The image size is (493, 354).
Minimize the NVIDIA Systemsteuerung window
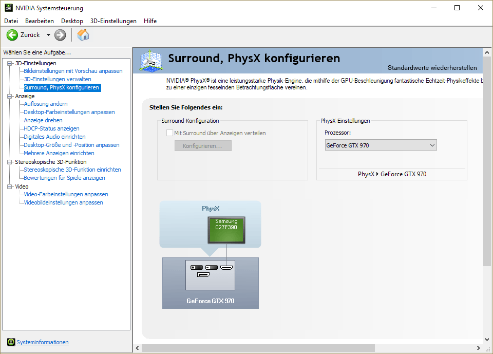click(x=434, y=8)
